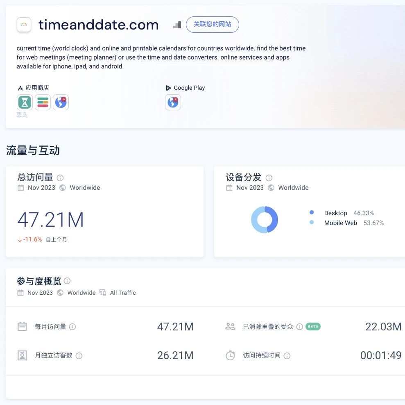Click the 设备分发 card title
Viewport: 405px width, 405px height.
[x=244, y=177]
